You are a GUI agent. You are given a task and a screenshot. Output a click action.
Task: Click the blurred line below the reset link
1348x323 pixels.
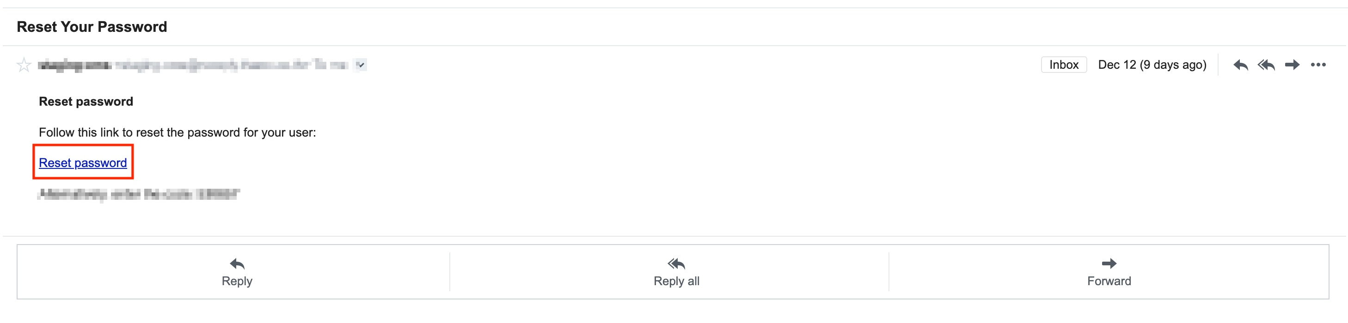click(x=139, y=194)
